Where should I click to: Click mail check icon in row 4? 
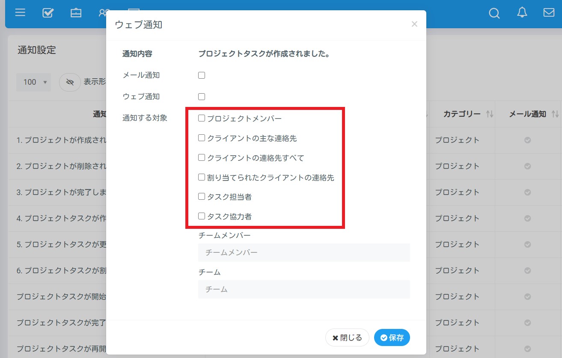click(528, 218)
